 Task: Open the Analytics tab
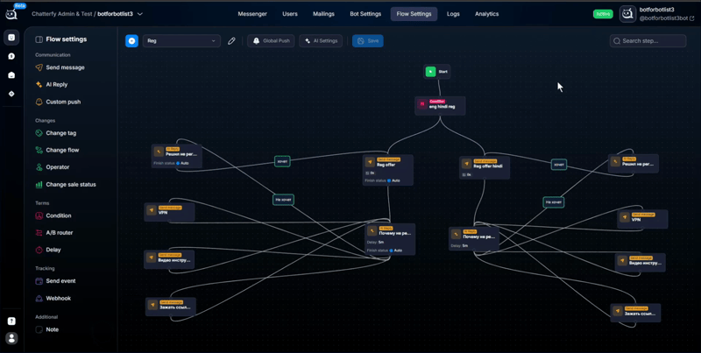(x=487, y=14)
